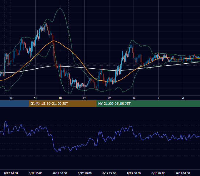Viewport: 200px width, 176px height.
Task: Click the blue session bar before London
Action: [14, 104]
